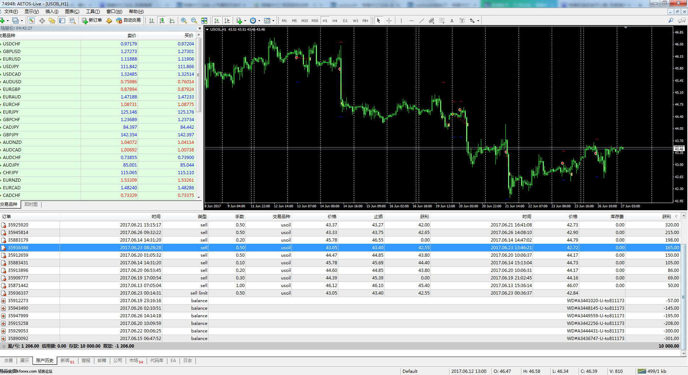This screenshot has width=688, height=375.
Task: Open MetaEditor via the yellow book icon
Action: pyautogui.click(x=109, y=21)
